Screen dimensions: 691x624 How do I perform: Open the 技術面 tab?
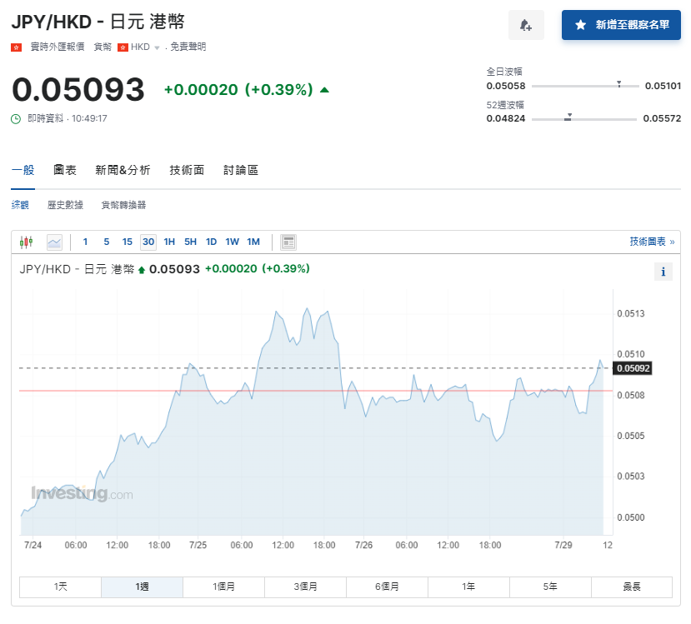[187, 170]
